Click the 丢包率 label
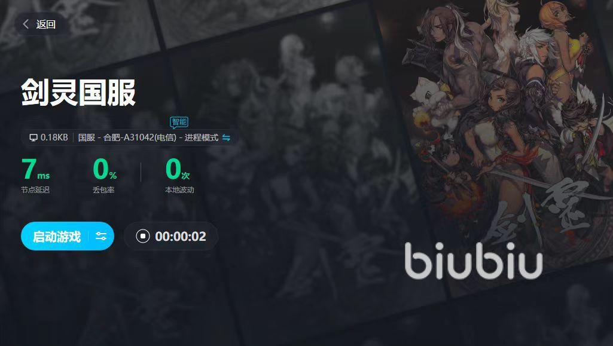The width and height of the screenshot is (613, 346). [x=103, y=190]
